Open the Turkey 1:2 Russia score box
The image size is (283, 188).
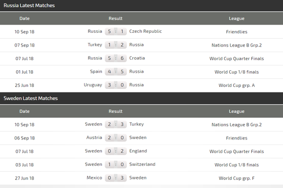pos(116,45)
